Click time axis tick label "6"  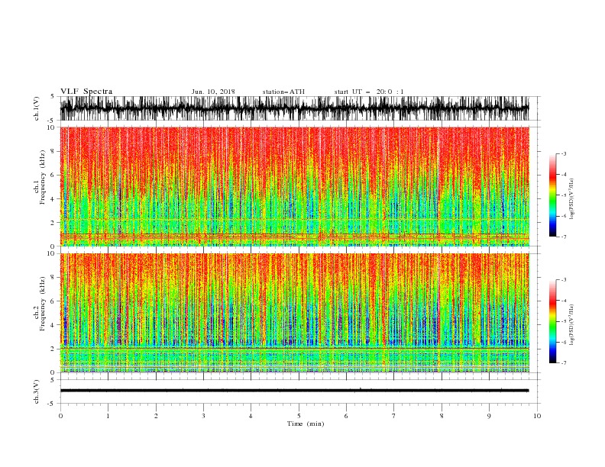(346, 416)
